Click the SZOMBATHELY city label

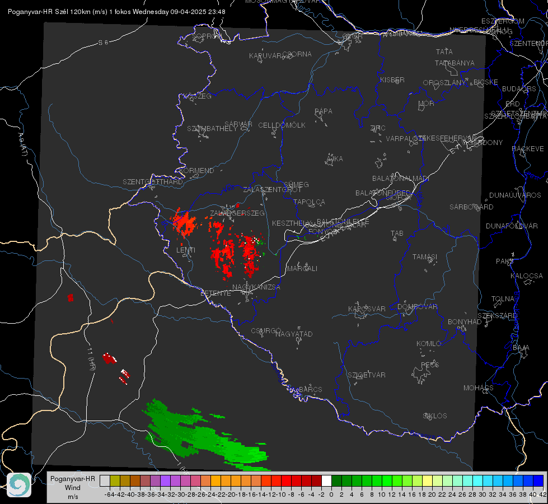point(212,129)
